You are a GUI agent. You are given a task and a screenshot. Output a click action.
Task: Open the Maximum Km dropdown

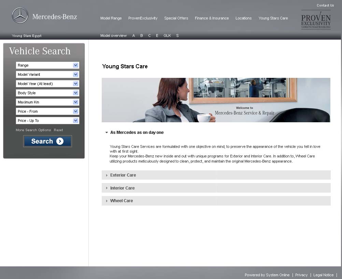(47, 102)
